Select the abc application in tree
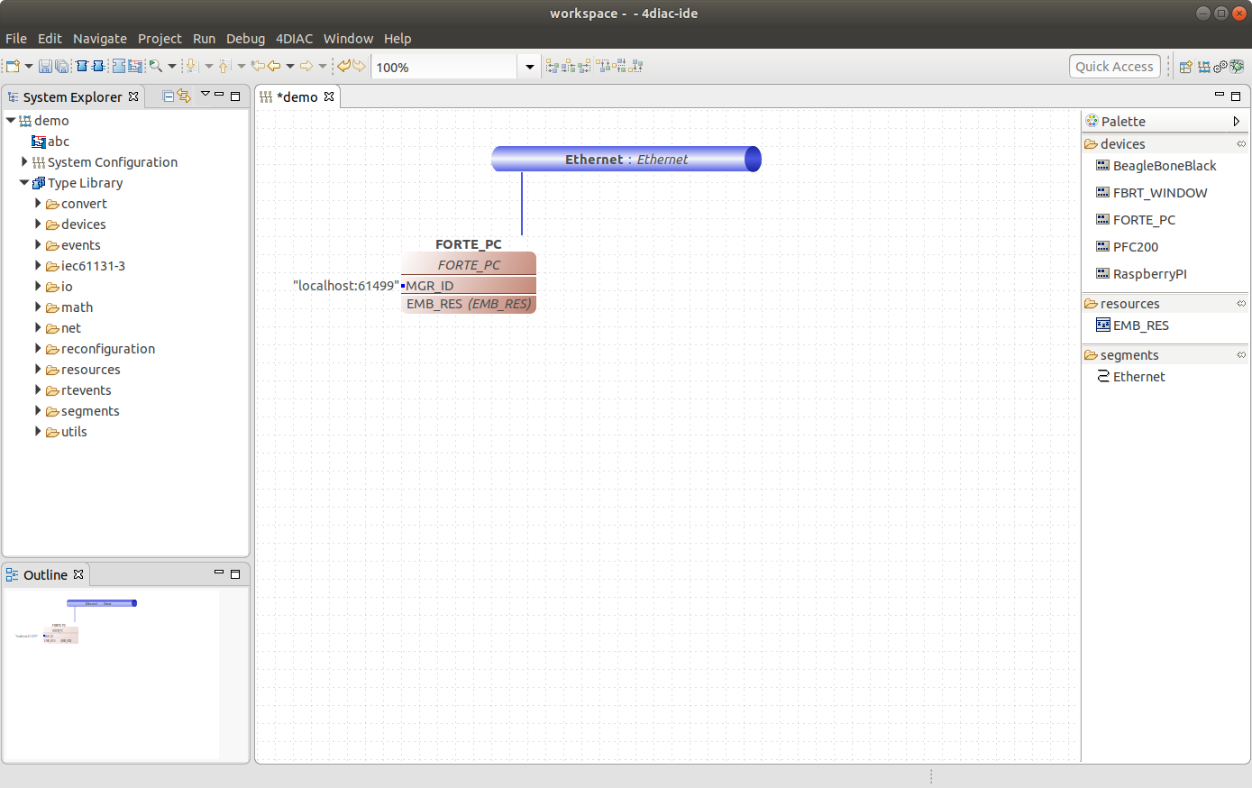 (50, 142)
